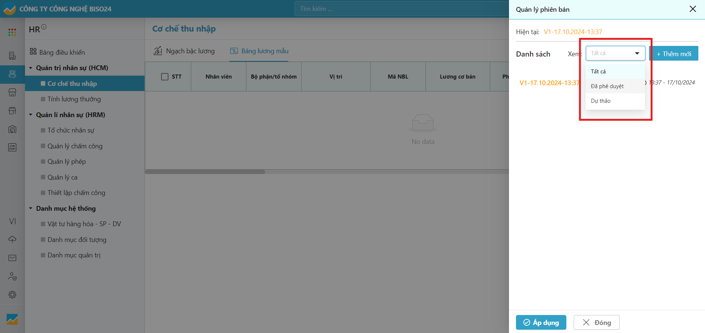This screenshot has width=705, height=333.
Task: Toggle the STT select-all checkbox
Action: [165, 77]
